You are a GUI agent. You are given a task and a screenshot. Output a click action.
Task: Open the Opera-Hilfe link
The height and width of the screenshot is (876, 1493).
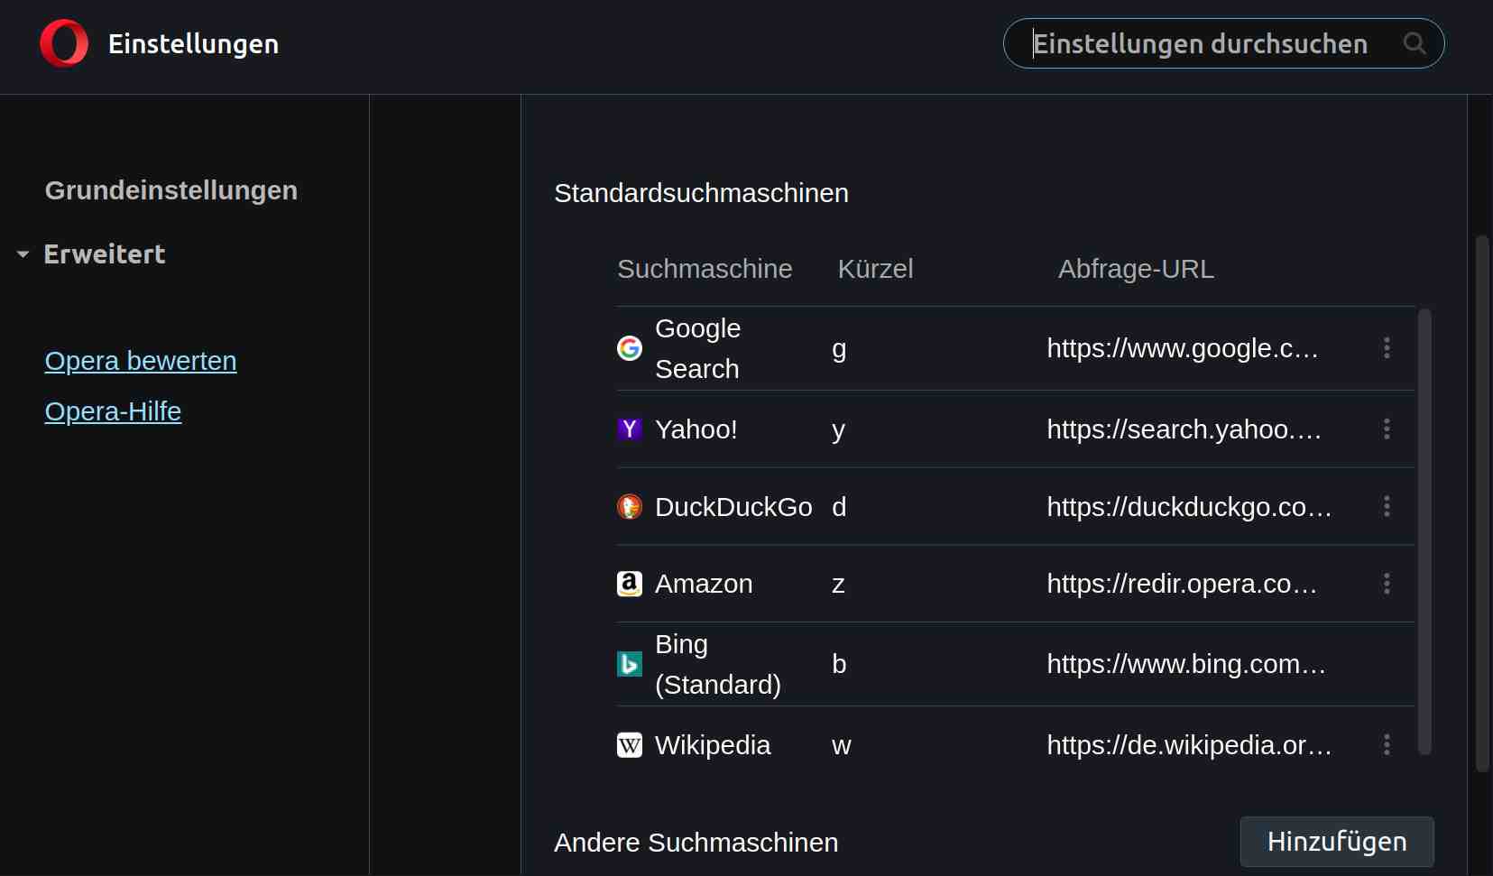[113, 411]
